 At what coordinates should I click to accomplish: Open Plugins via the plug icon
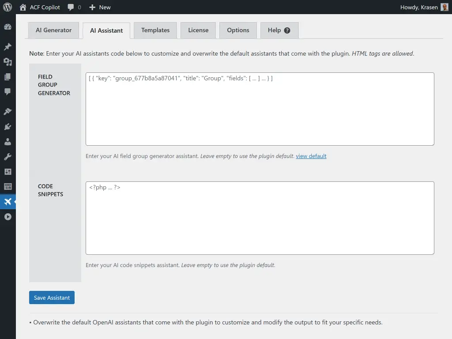click(8, 127)
